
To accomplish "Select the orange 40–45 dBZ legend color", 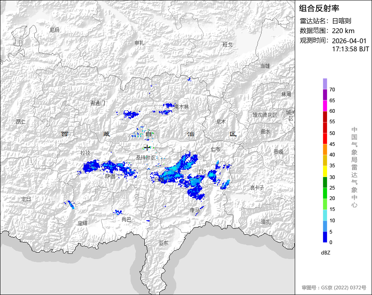I will (325, 150).
